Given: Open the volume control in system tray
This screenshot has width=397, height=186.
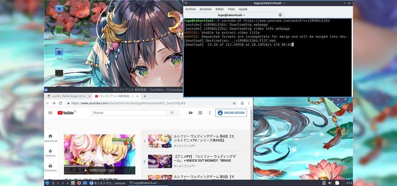Looking at the screenshot, I should (330, 183).
